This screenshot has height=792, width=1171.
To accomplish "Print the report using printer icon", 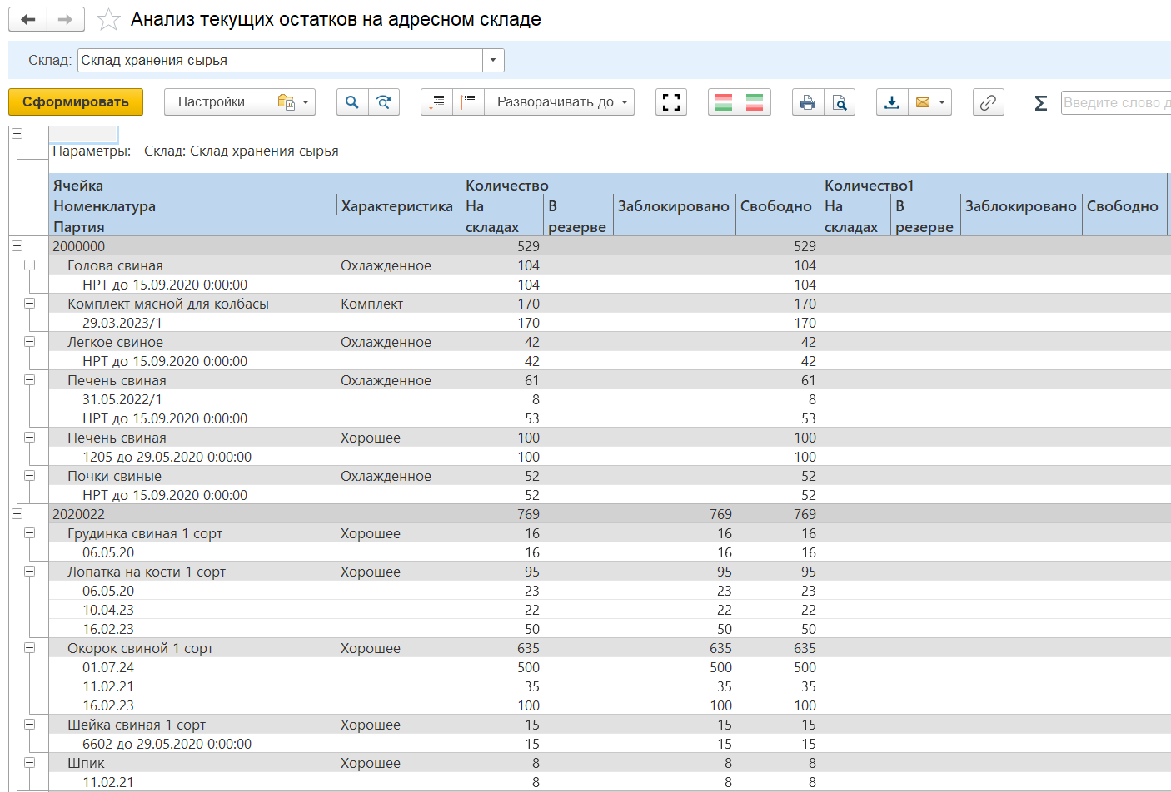I will [x=807, y=102].
